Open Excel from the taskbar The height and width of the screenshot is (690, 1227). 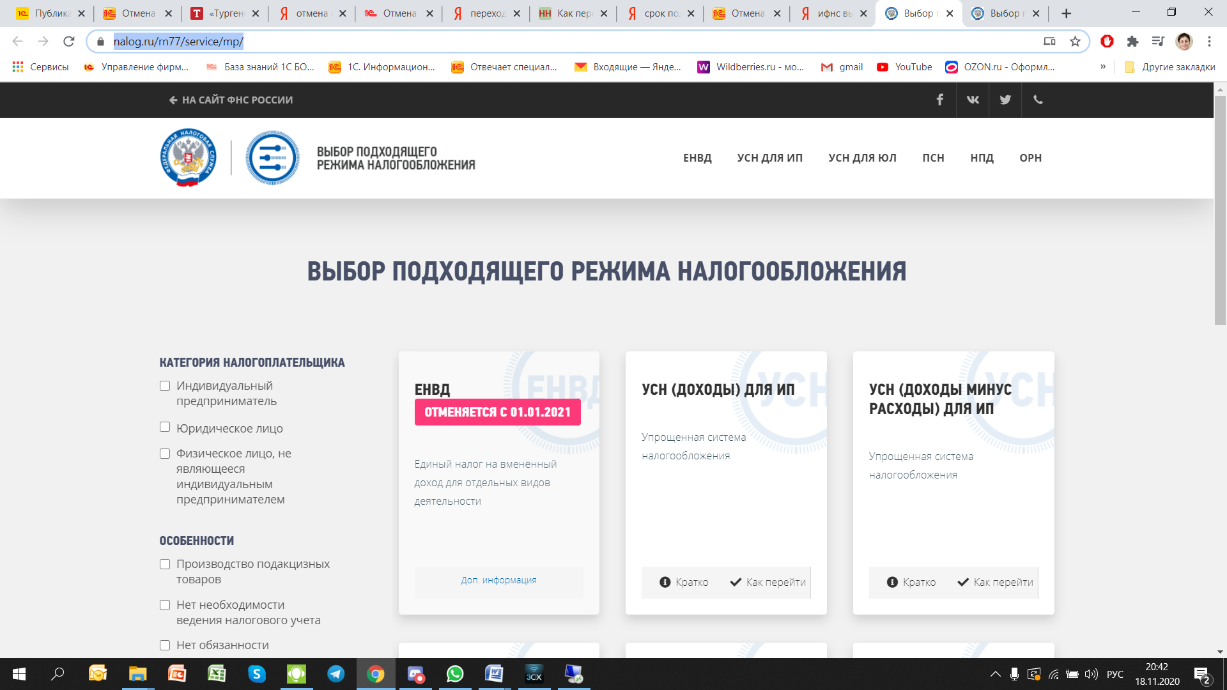pos(217,674)
